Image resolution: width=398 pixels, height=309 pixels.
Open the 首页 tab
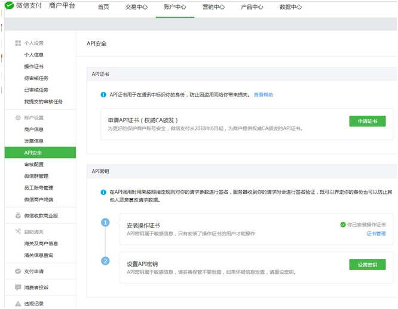pos(103,7)
